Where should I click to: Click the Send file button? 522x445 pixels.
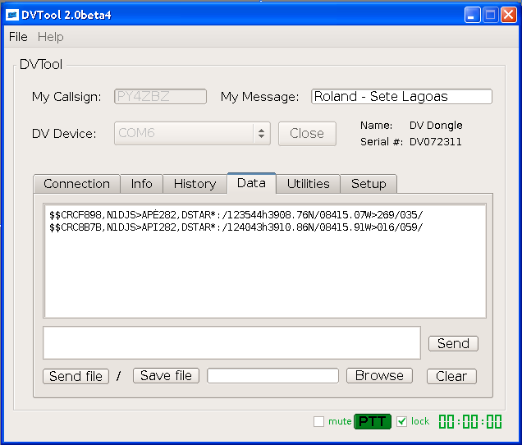76,376
